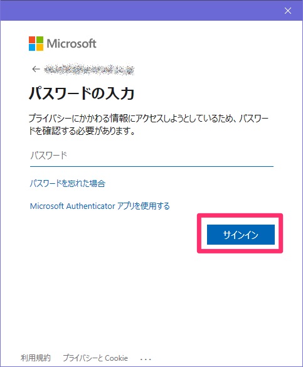The image size is (303, 367).
Task: Open the プライバシーと Cookie footer link
Action: tap(95, 358)
